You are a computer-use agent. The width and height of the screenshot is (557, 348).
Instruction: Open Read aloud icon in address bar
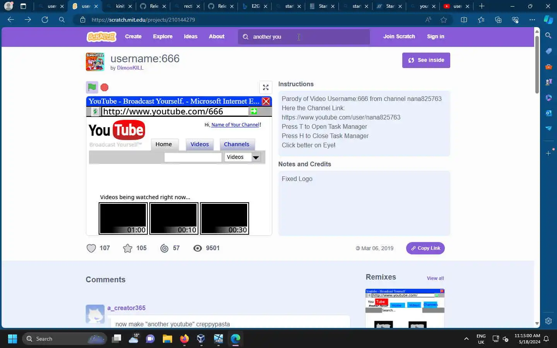tap(428, 20)
